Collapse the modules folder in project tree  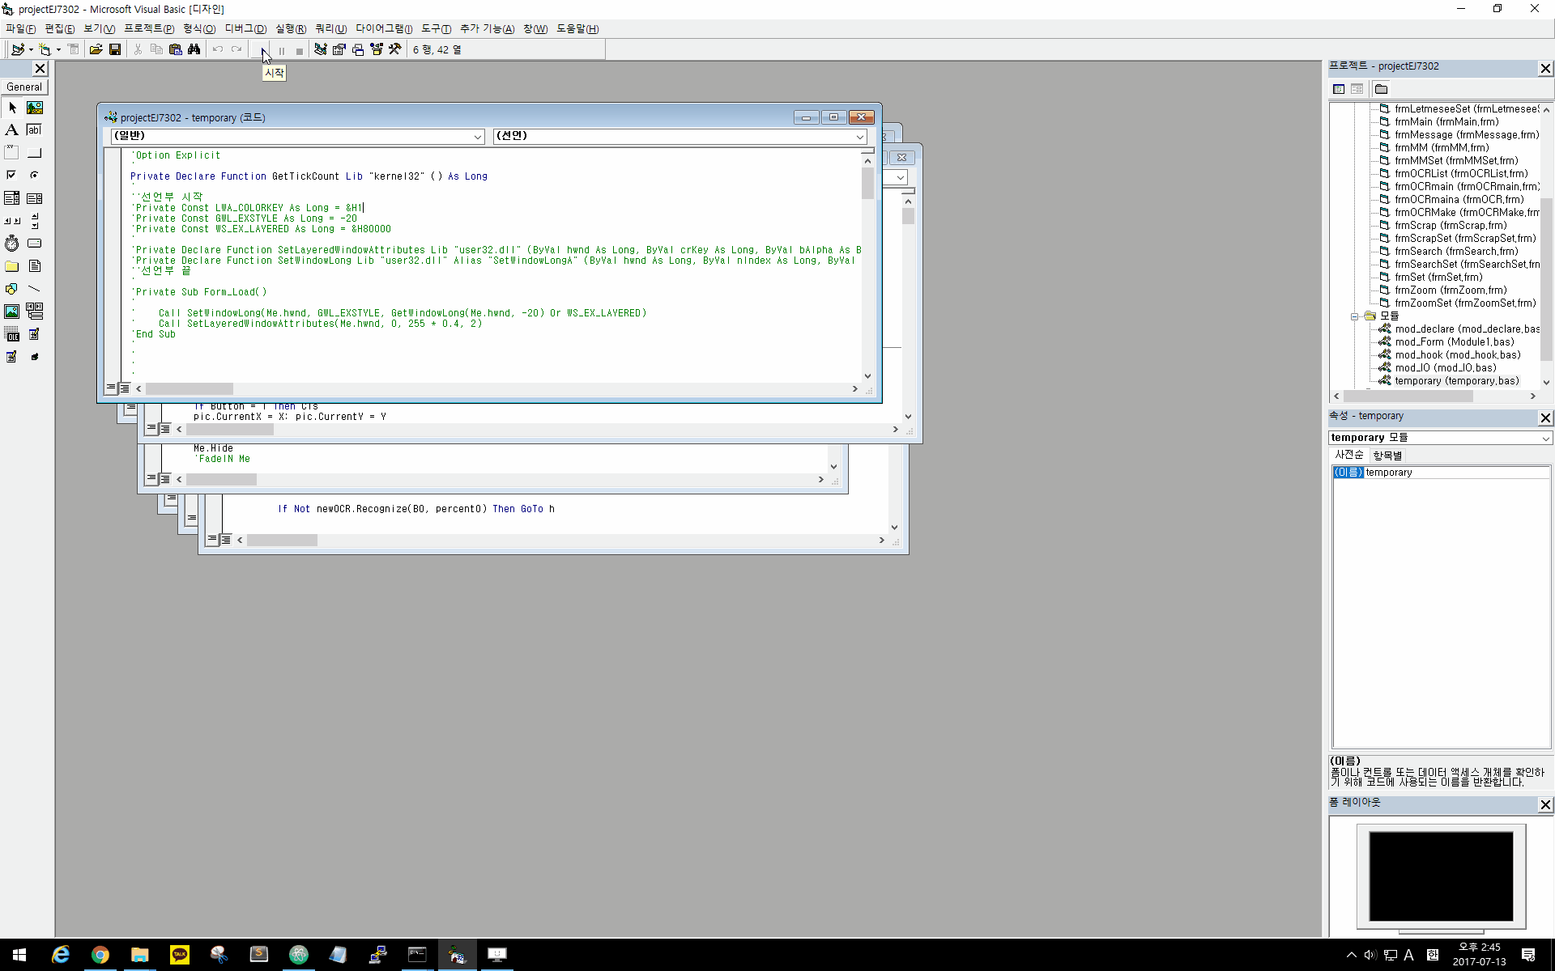point(1354,316)
